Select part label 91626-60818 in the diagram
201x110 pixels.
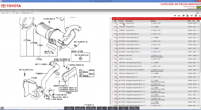pos(49,19)
